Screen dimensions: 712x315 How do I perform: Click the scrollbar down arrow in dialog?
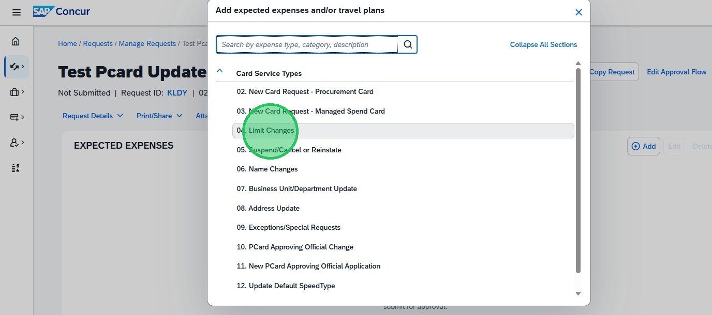(578, 294)
